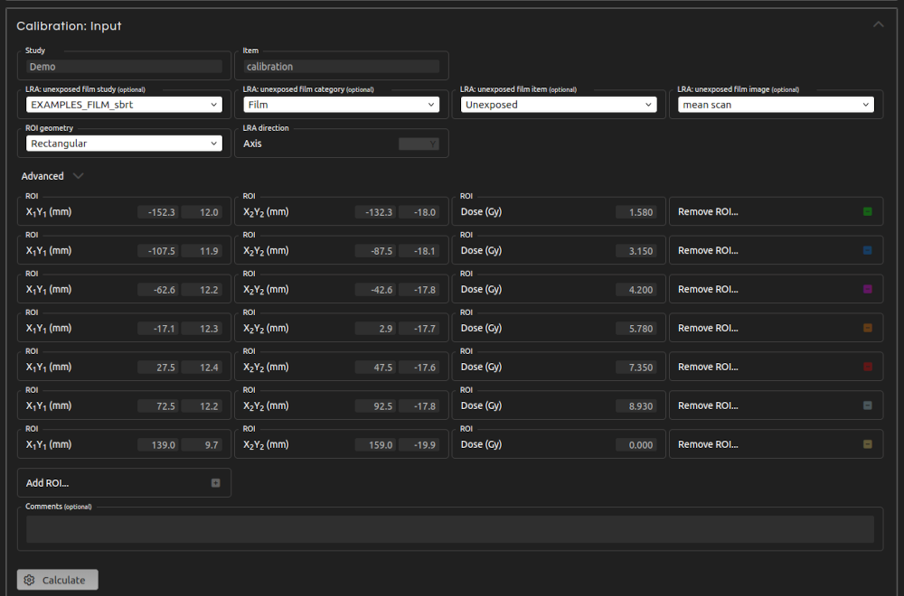Select the X2 field showing 2.9
904x596 pixels.
tap(375, 329)
